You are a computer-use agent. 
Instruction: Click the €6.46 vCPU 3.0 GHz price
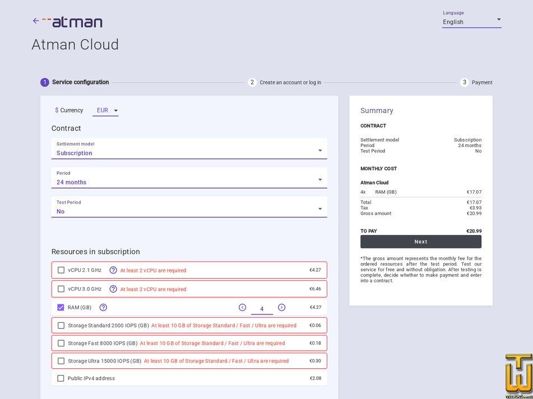(x=315, y=289)
